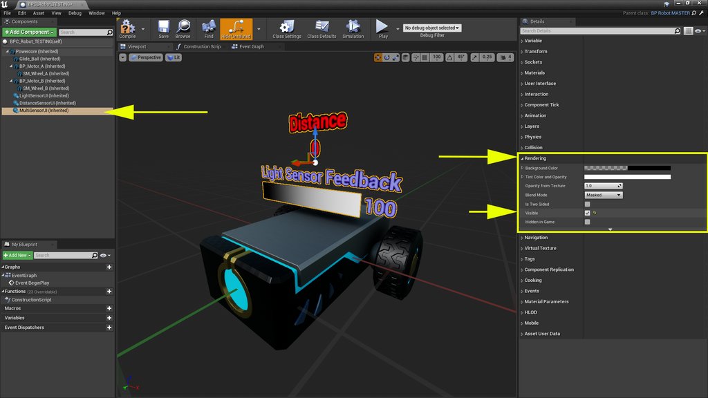Click Tint Color and Opacity swatch

click(x=627, y=177)
